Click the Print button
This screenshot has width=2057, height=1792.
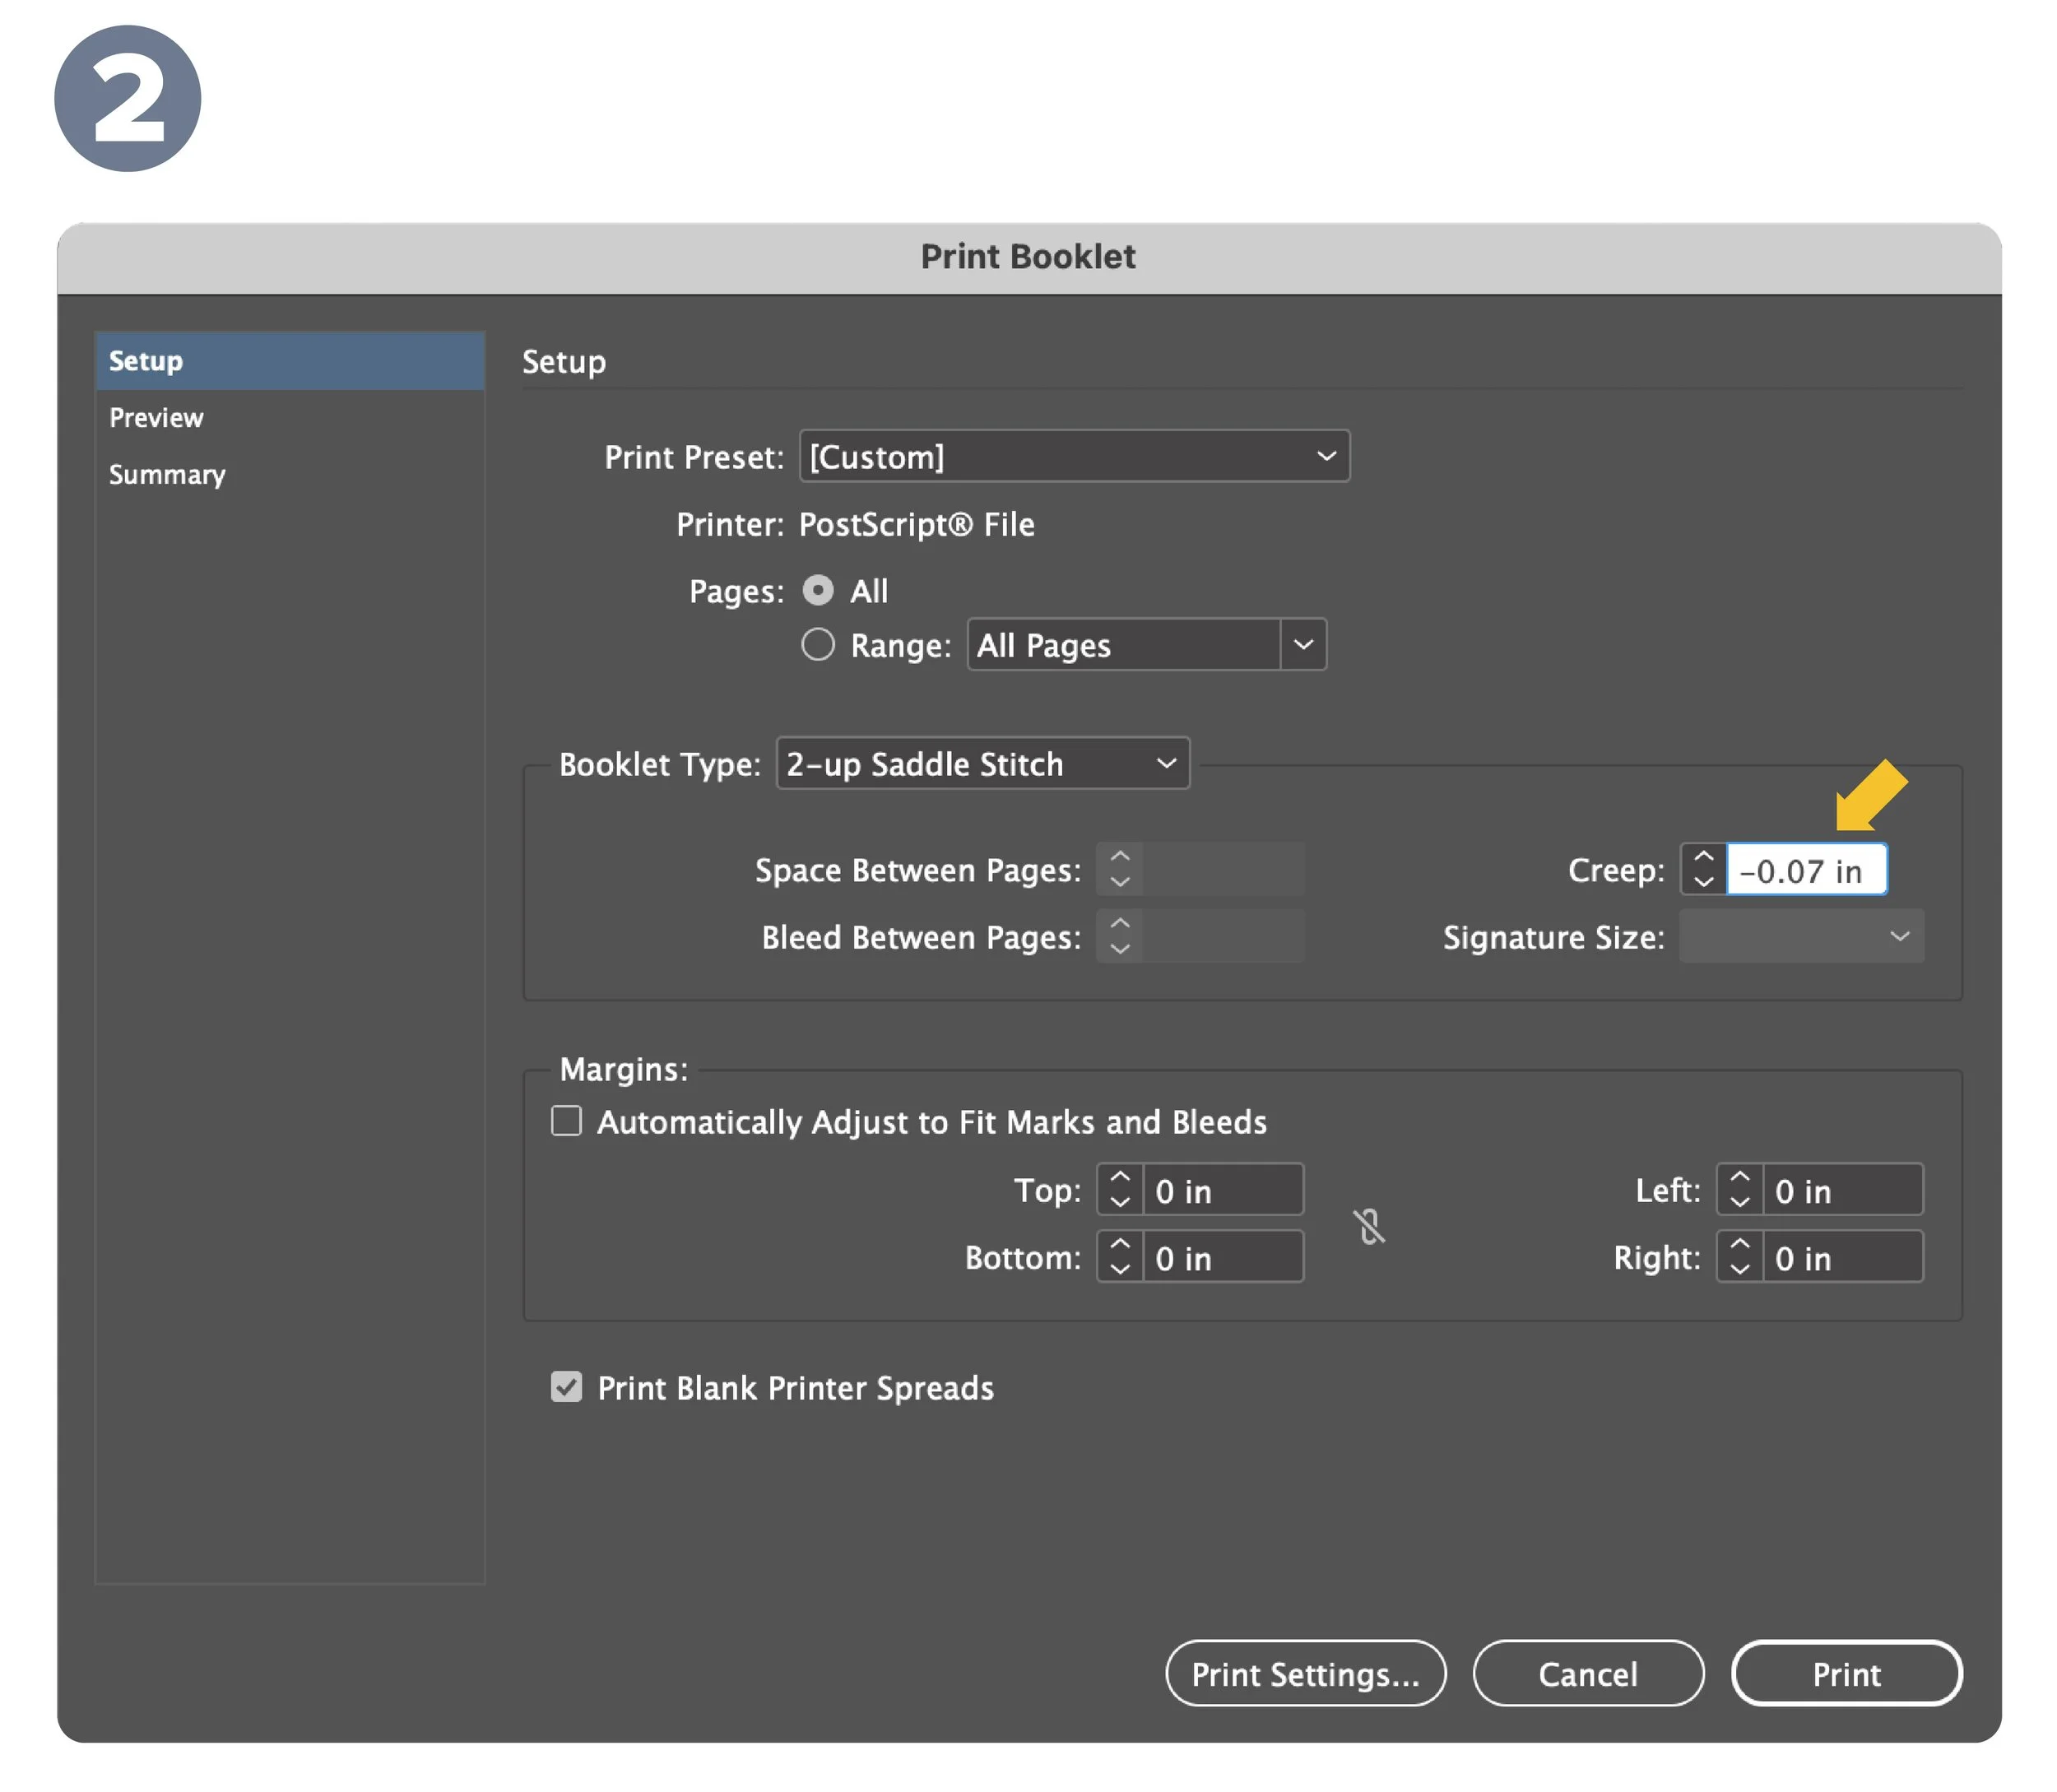pos(1846,1674)
